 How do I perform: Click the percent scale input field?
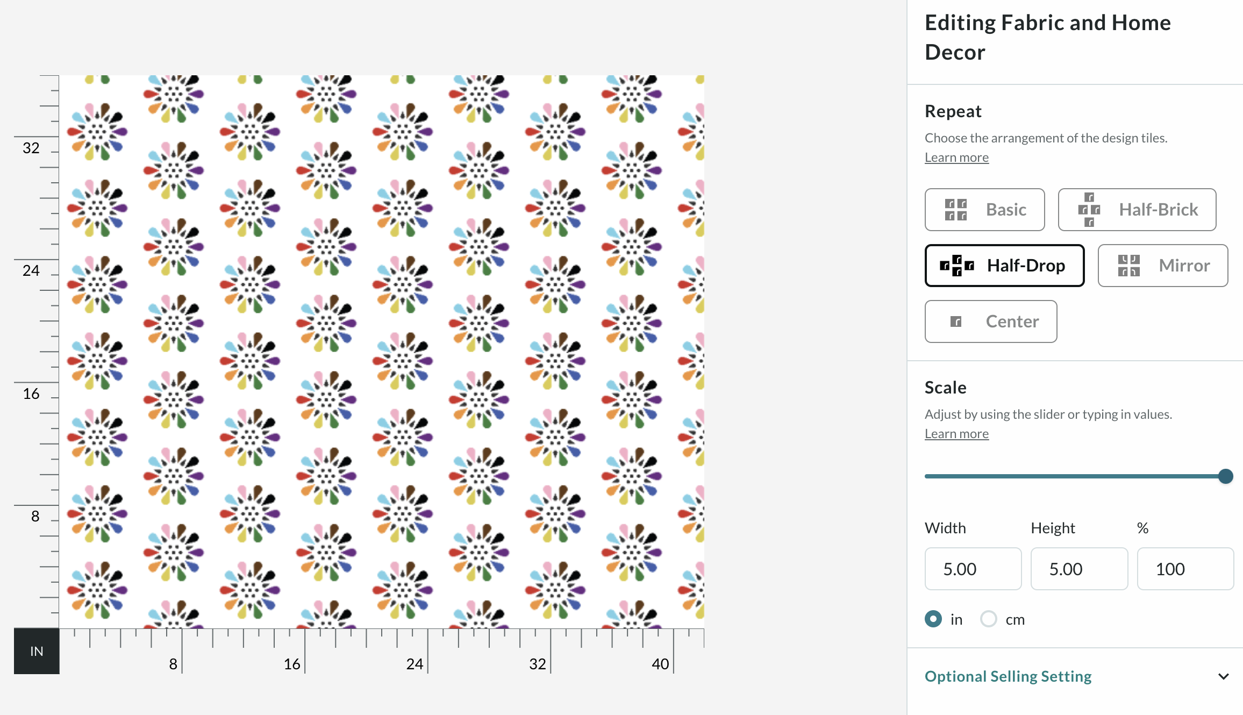pyautogui.click(x=1185, y=569)
